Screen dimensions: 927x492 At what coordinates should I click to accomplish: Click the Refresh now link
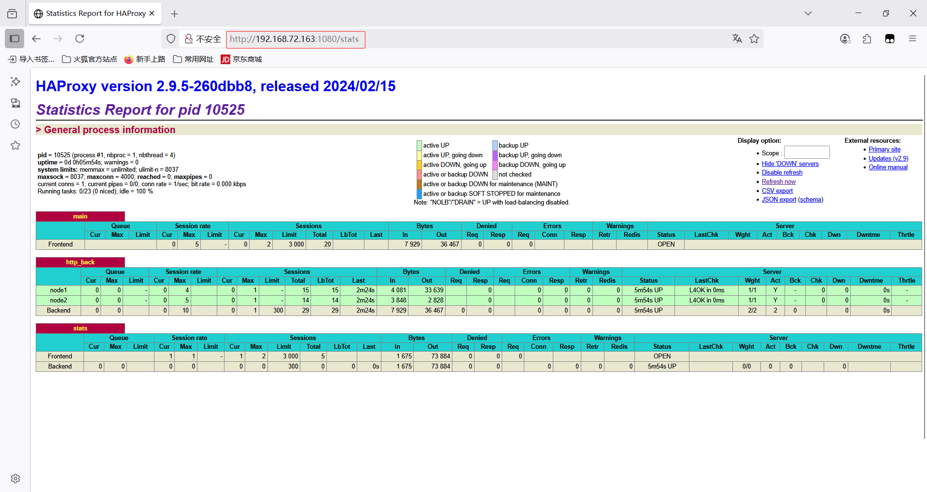pyautogui.click(x=779, y=182)
